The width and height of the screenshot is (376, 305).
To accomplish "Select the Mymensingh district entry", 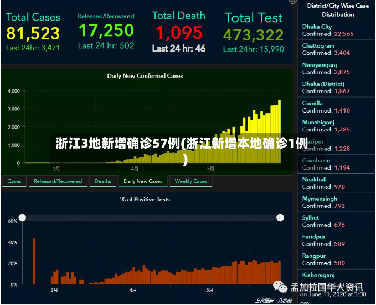I will pyautogui.click(x=337, y=202).
